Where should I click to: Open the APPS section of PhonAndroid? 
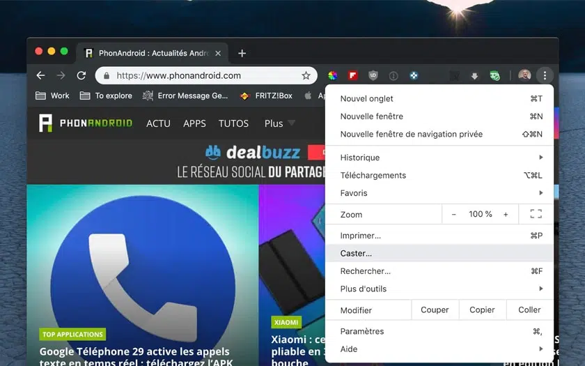[194, 123]
